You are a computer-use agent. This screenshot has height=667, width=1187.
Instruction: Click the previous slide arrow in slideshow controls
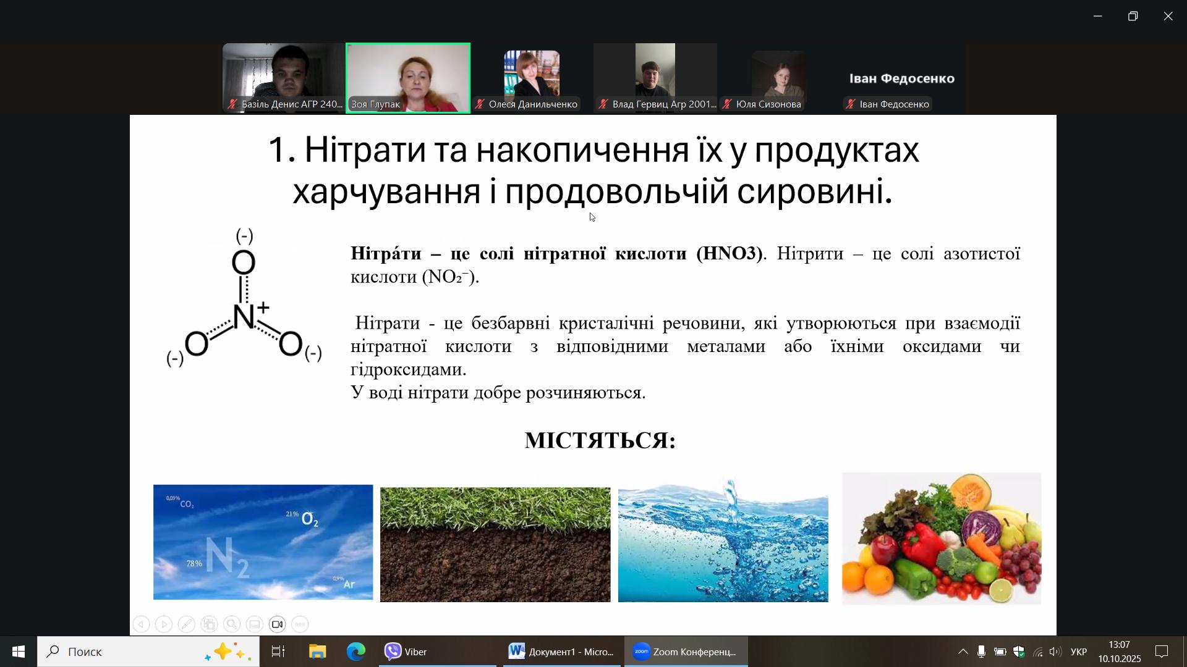[x=141, y=624]
